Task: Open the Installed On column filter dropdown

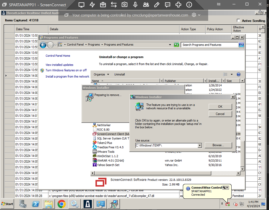Action: 223,81
